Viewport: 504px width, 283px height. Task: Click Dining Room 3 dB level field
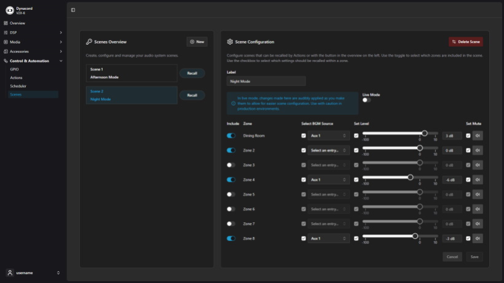click(452, 136)
